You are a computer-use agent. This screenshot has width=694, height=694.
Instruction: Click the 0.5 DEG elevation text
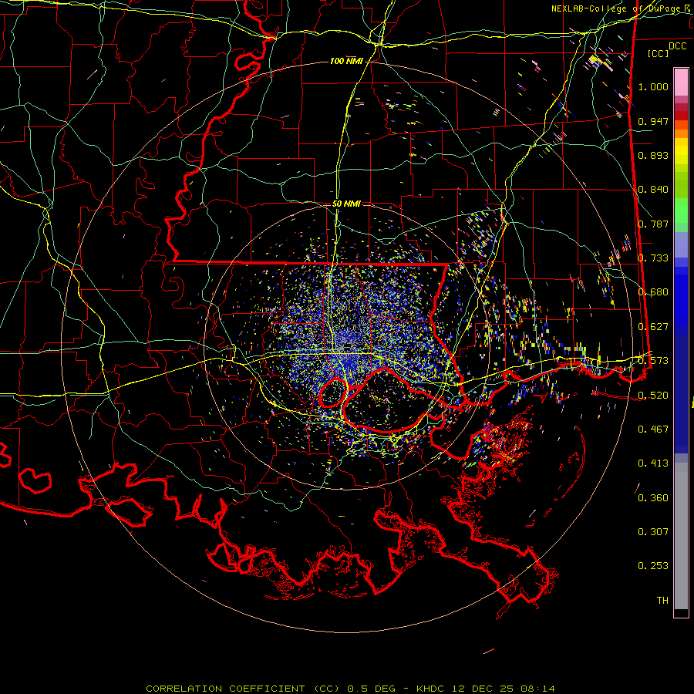coord(371,689)
